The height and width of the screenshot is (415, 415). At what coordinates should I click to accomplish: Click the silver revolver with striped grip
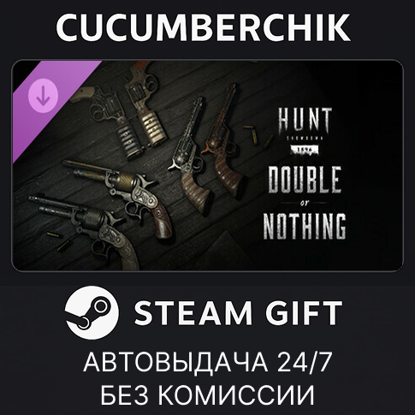click(x=191, y=157)
